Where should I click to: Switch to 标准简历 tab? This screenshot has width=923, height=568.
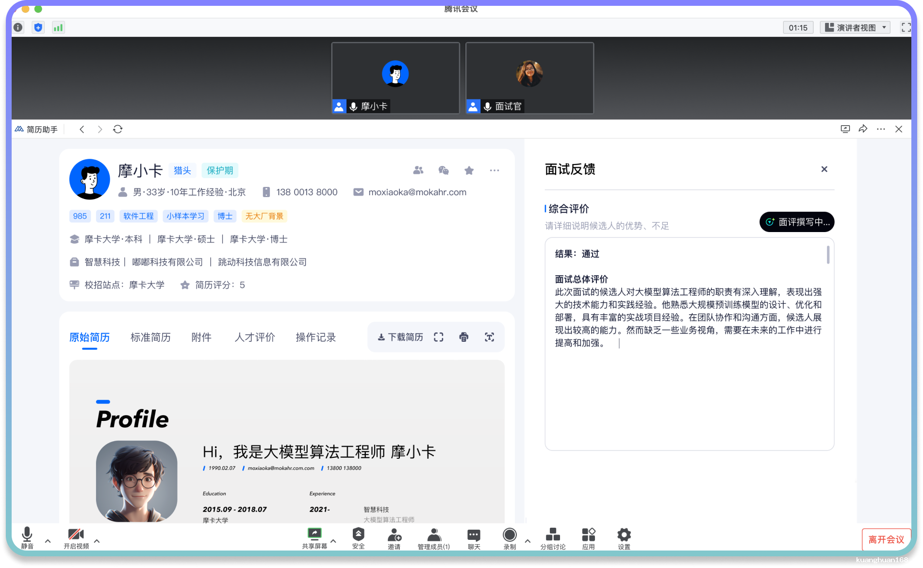tap(150, 337)
